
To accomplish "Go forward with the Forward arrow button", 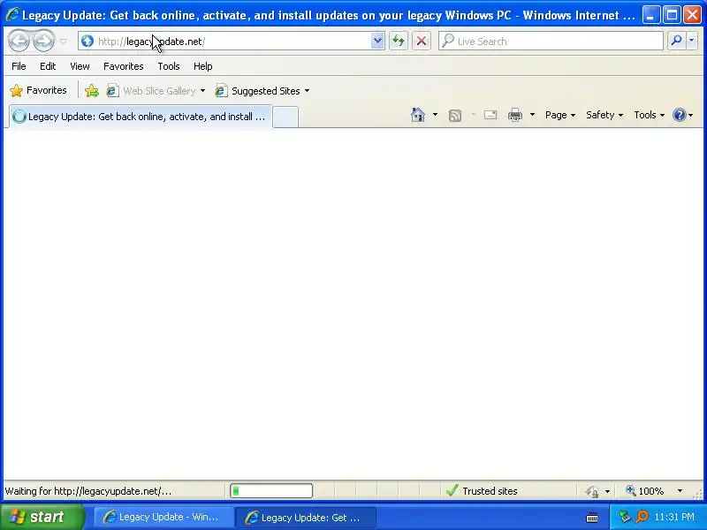I will [43, 41].
